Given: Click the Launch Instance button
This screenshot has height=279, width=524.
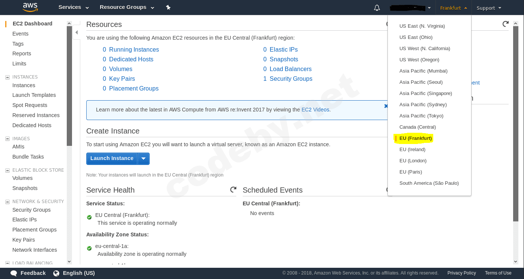Looking at the screenshot, I should pyautogui.click(x=112, y=158).
